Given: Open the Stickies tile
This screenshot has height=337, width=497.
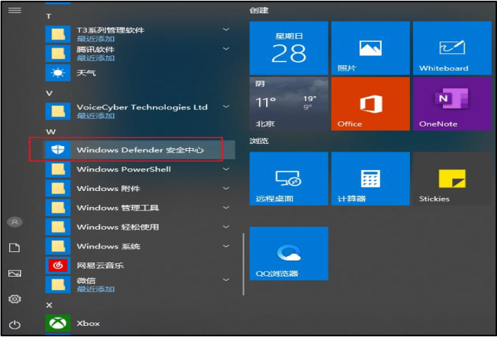Looking at the screenshot, I should (x=451, y=178).
